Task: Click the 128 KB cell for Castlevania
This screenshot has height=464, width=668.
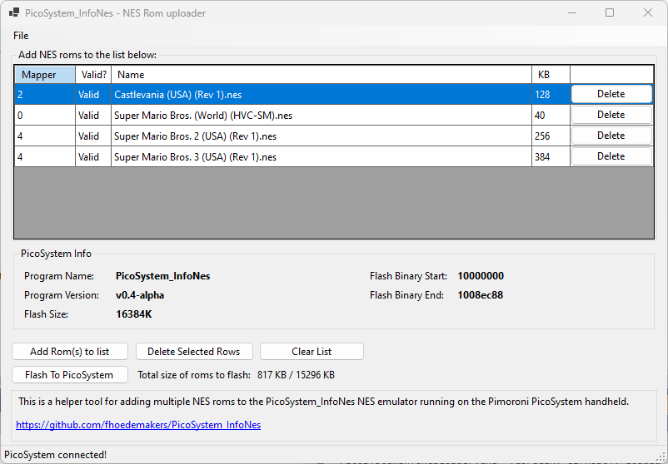Action: tap(551, 95)
